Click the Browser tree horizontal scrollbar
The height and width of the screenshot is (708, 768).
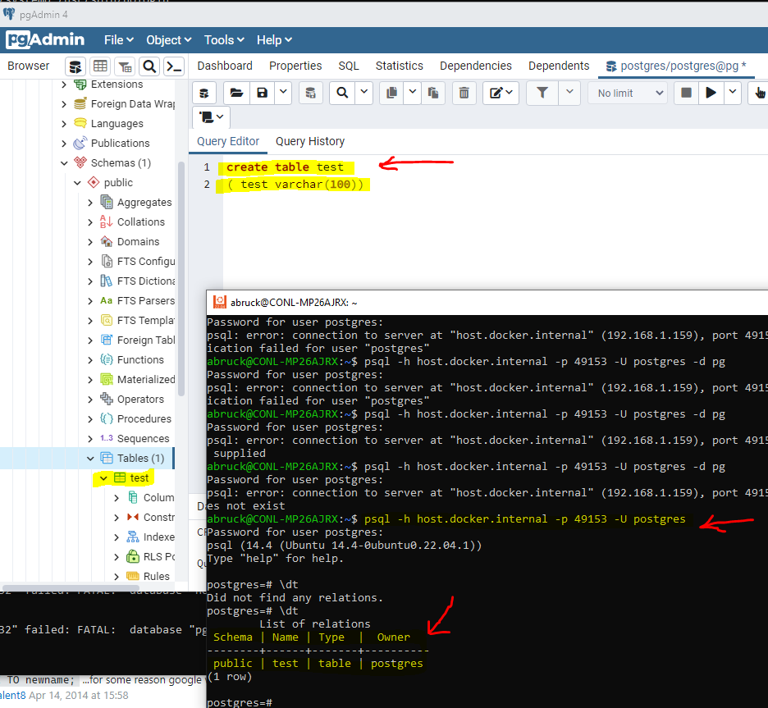point(71,587)
